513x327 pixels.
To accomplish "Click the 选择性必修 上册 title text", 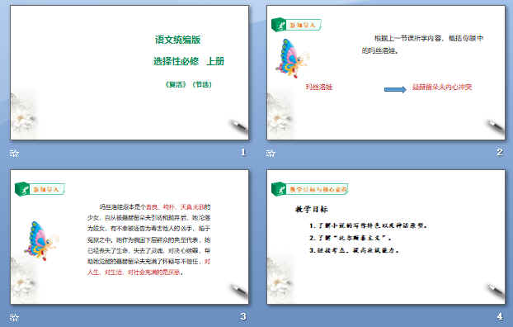I will [x=189, y=61].
